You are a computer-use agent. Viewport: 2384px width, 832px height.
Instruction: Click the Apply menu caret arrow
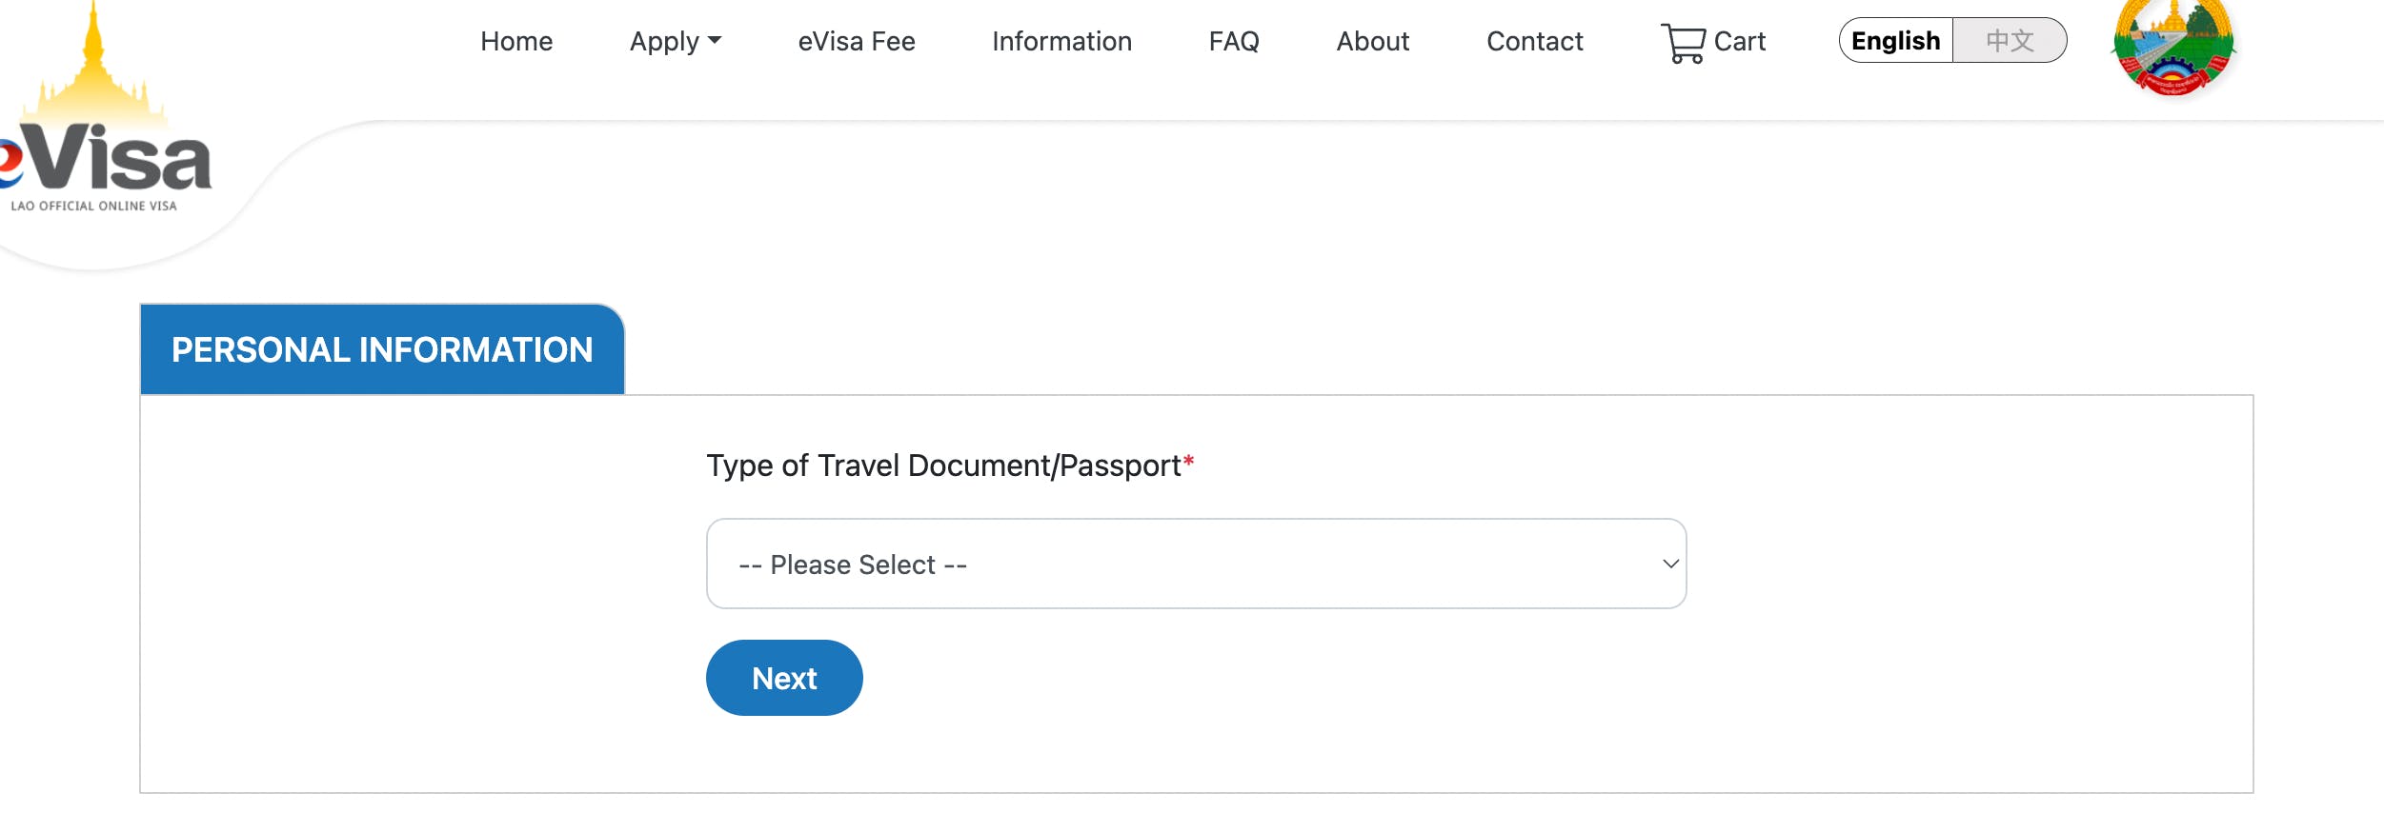(715, 41)
